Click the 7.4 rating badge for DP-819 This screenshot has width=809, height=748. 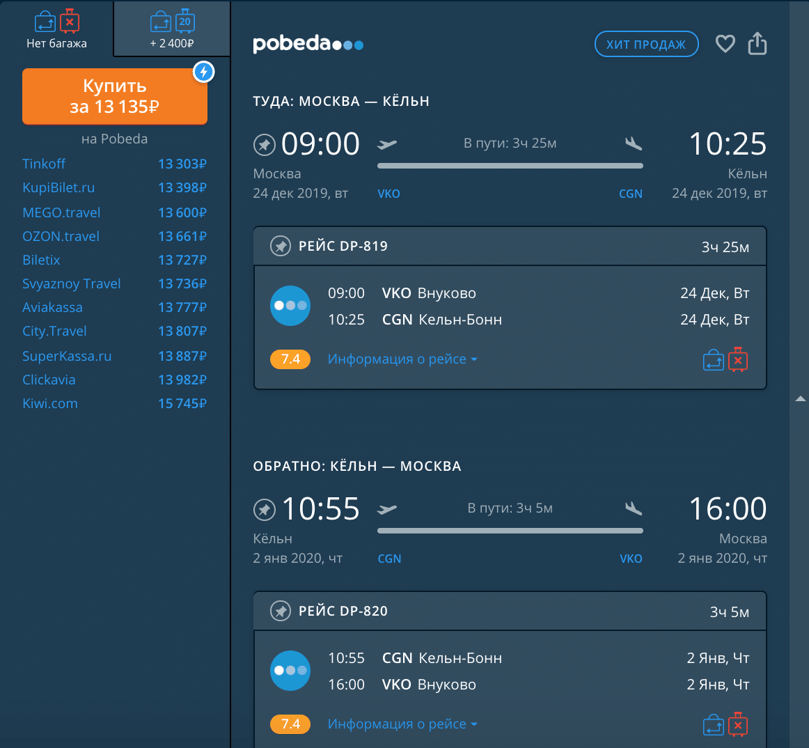[x=290, y=359]
